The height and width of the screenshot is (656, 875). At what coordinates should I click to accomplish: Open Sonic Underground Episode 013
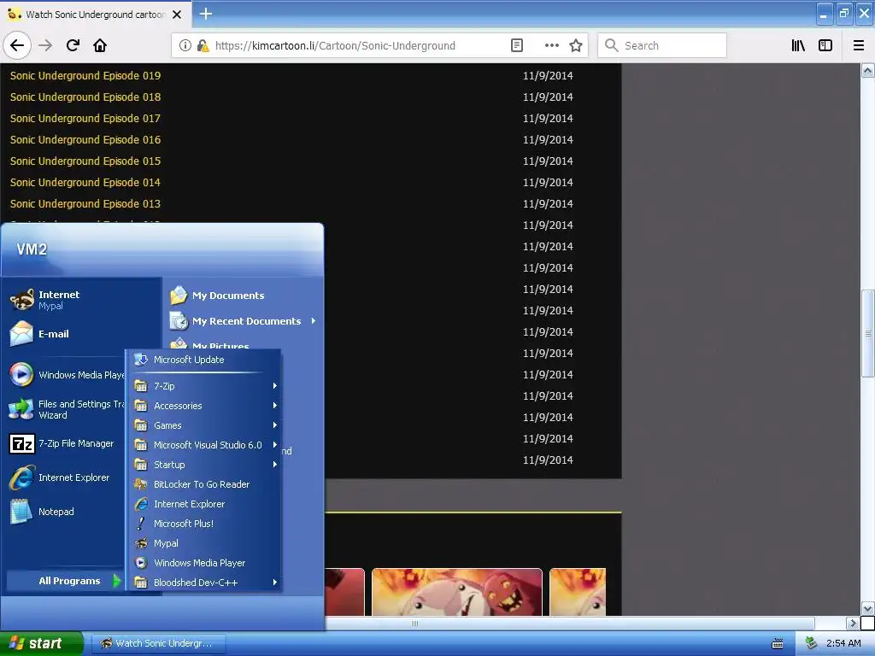pos(85,203)
